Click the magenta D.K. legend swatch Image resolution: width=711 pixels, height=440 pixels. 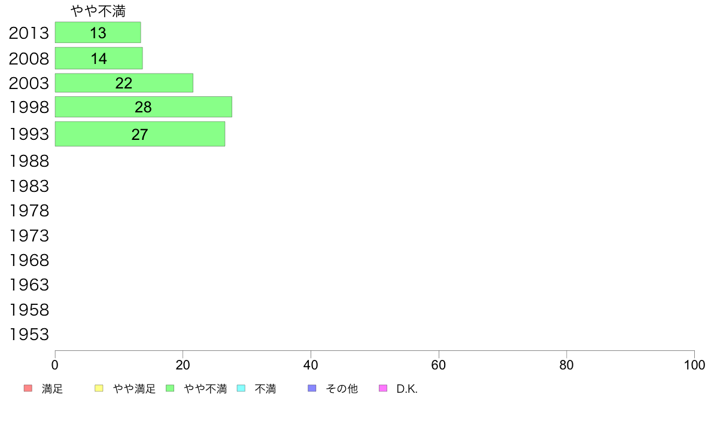383,389
